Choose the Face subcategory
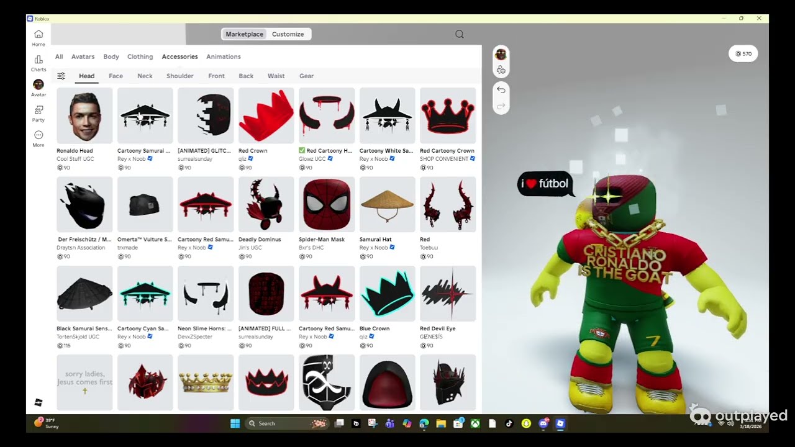This screenshot has width=795, height=447. (x=116, y=76)
